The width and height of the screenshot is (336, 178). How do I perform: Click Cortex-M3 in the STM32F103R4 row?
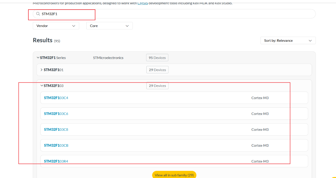260,161
